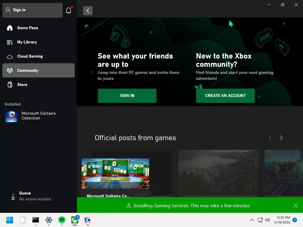Screen dimensions: 303x227
Task: Open the landscape game post thumbnail
Action: point(218,173)
